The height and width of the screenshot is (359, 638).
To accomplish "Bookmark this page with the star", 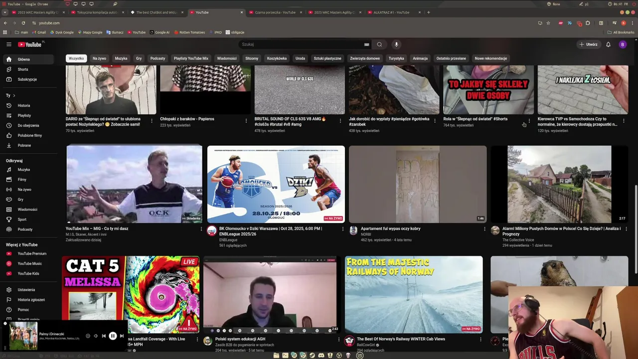I will (548, 23).
